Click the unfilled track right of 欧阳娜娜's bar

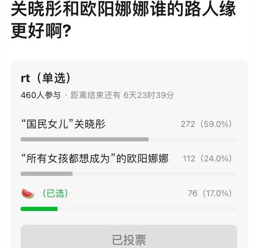coord(155,174)
